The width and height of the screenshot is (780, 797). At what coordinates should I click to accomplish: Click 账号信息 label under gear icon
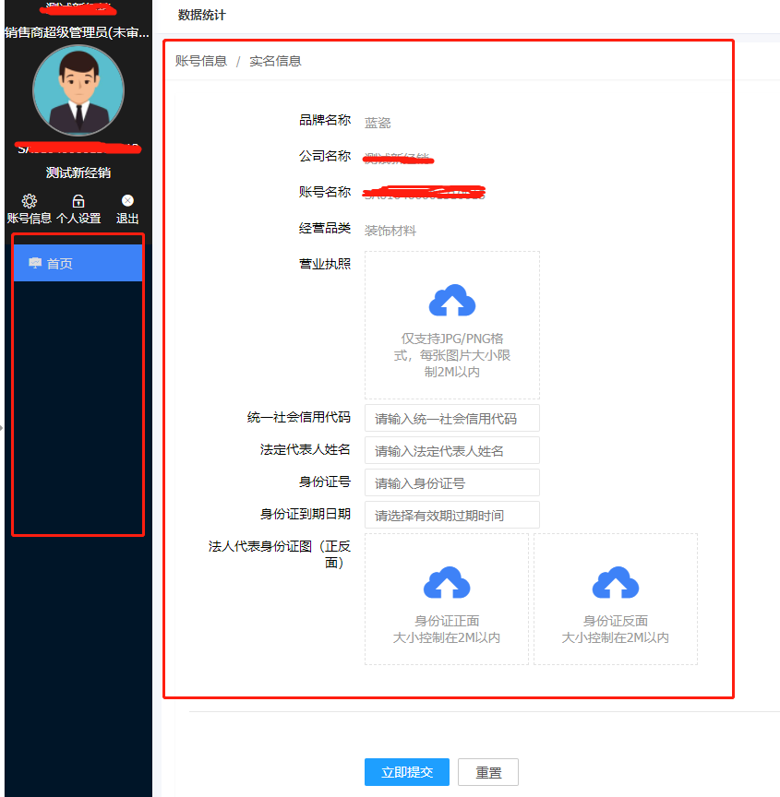(29, 219)
